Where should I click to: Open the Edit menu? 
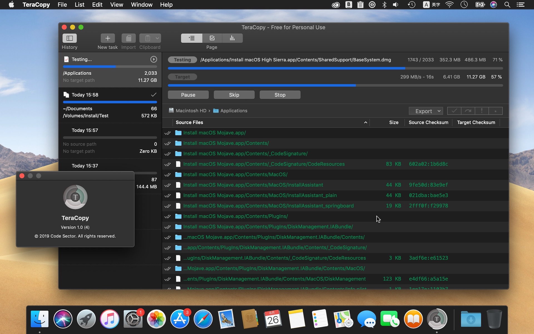point(97,5)
